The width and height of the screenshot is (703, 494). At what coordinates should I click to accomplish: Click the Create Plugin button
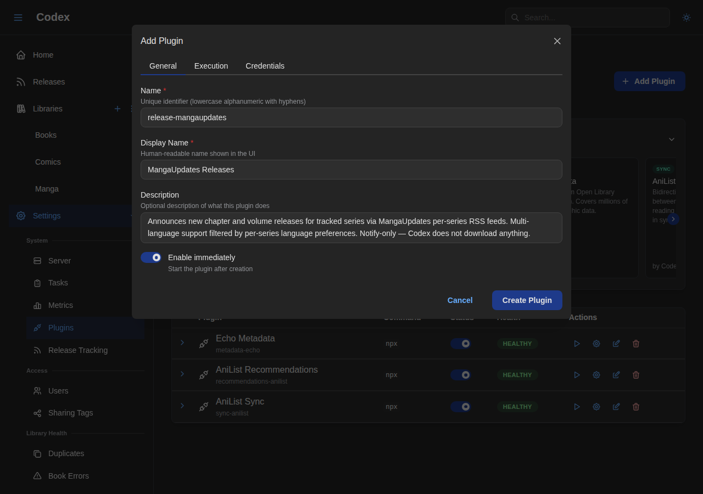(x=527, y=300)
